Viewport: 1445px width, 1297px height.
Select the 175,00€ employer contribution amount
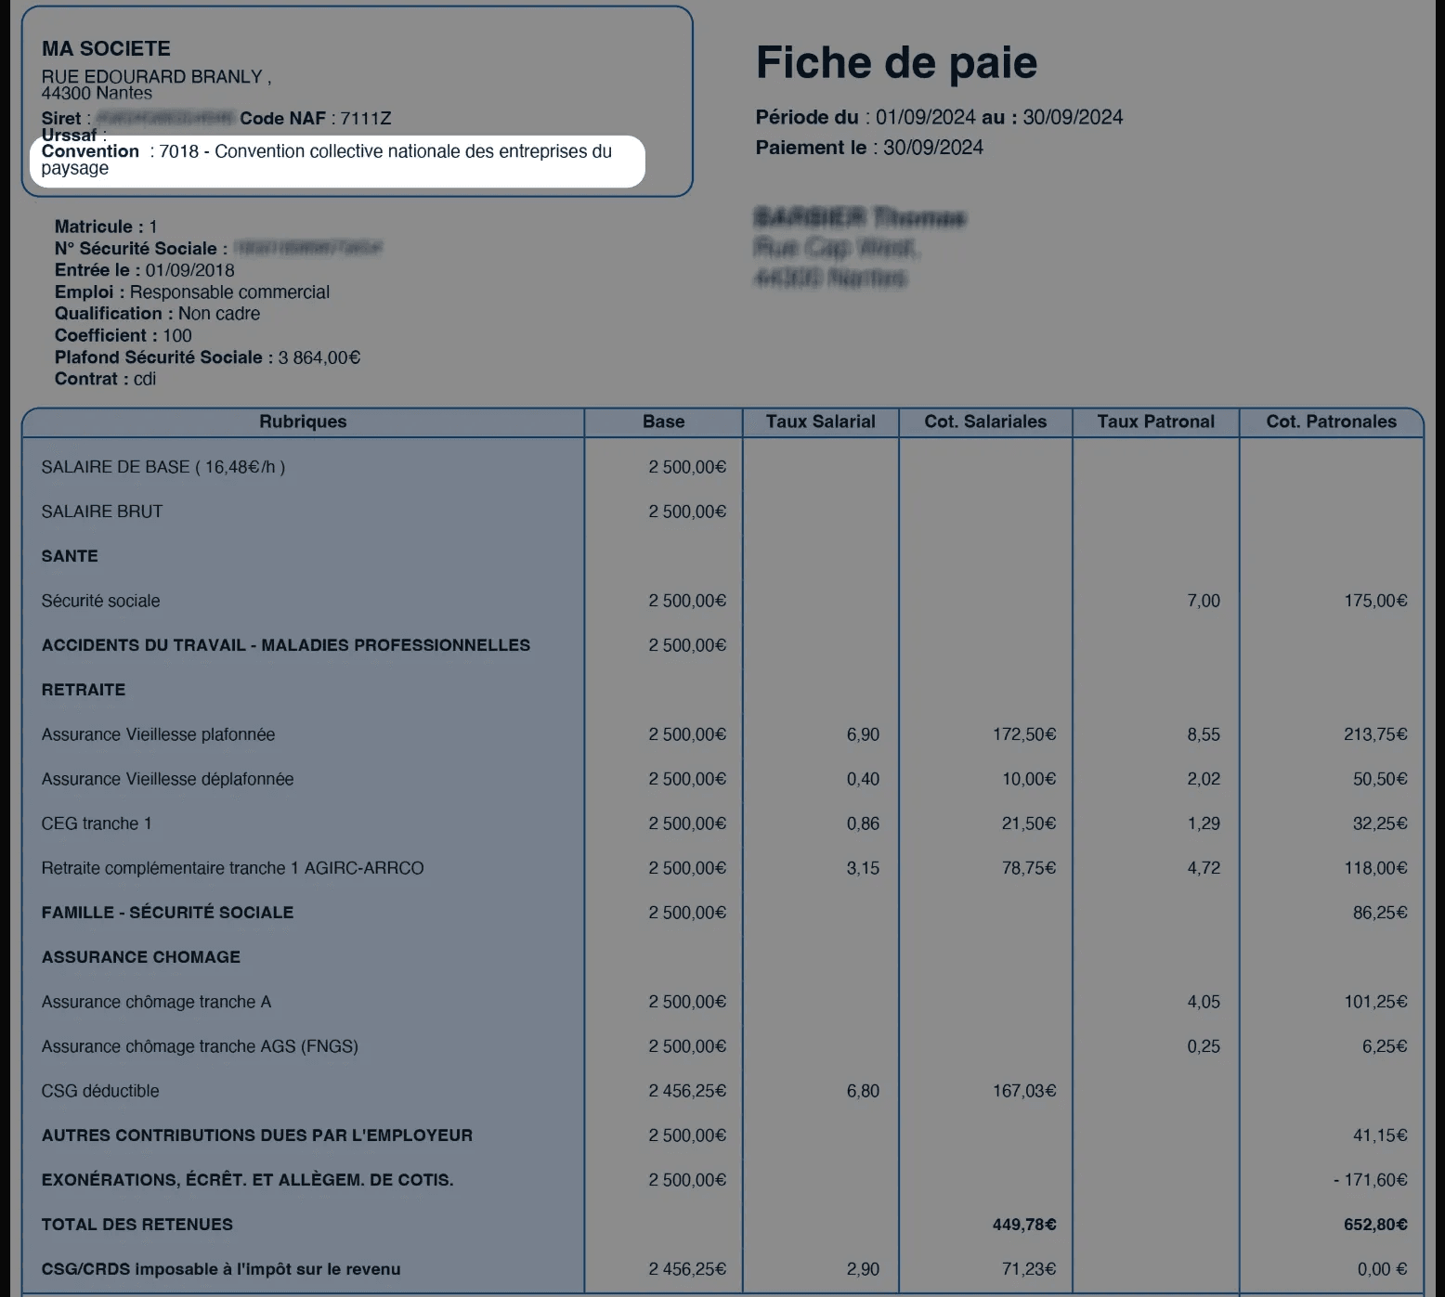1375,601
